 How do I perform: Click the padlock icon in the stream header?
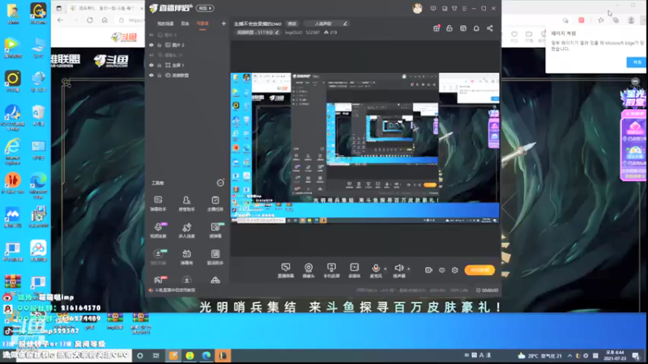(x=450, y=28)
